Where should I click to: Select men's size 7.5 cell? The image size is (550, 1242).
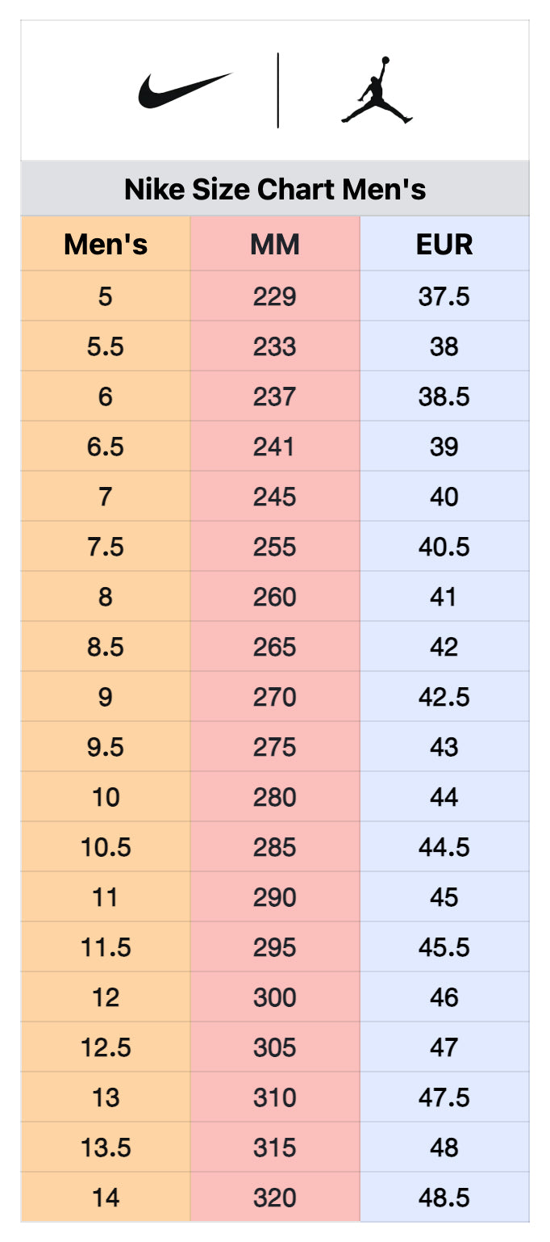[x=106, y=547]
